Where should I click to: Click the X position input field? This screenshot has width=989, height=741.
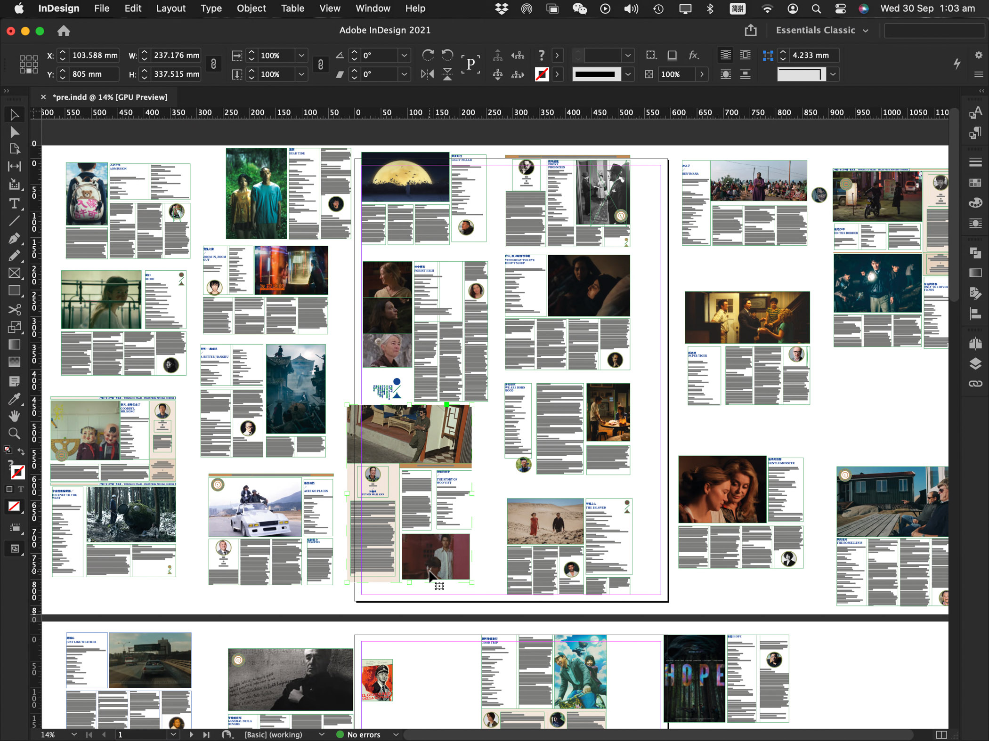(94, 56)
